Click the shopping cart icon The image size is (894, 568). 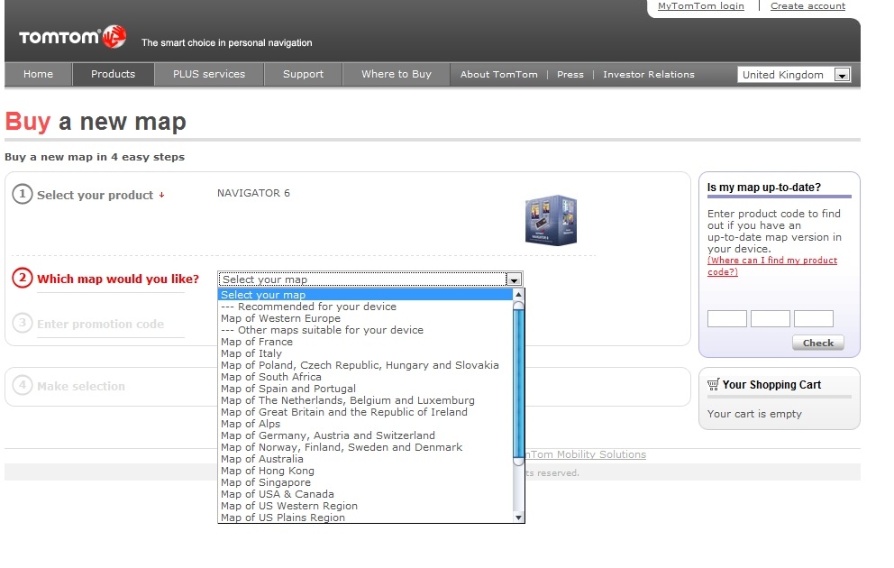point(713,385)
